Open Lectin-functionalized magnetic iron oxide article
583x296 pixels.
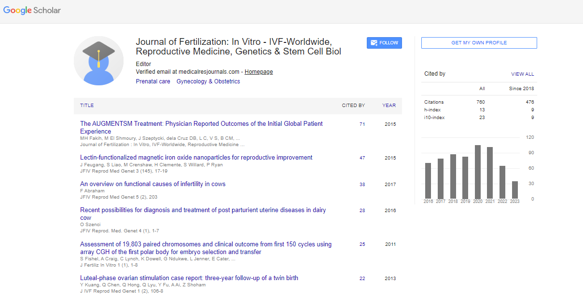pyautogui.click(x=196, y=158)
